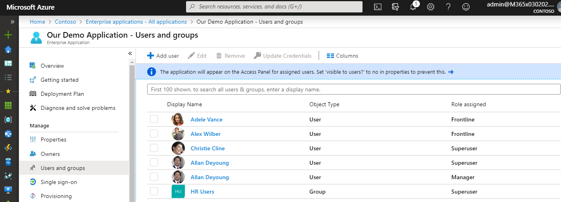Viewport: 561px width, 202px height.
Task: Check the HR Users group row
Action: point(154,192)
